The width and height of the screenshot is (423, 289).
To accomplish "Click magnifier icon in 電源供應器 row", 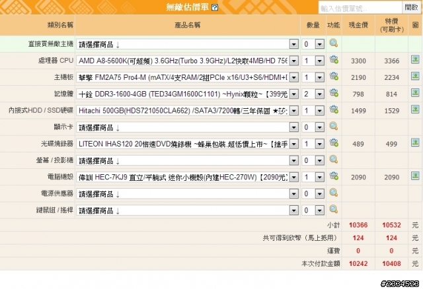I will point(334,193).
